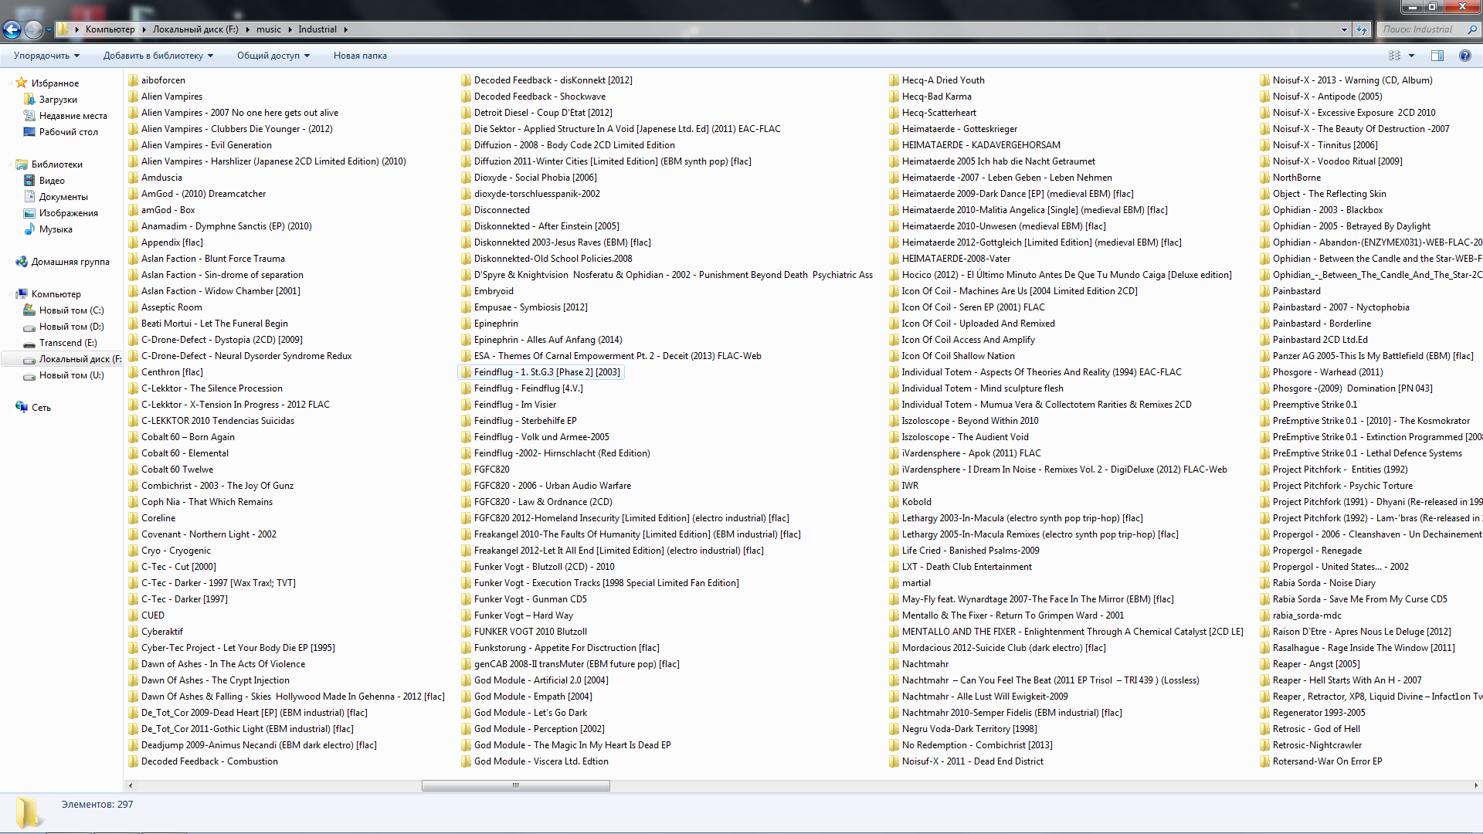Open view options dropdown arrow
Screen dimensions: 1483x834
tap(1411, 56)
